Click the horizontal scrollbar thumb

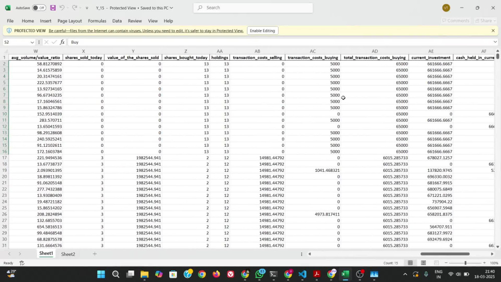[x=445, y=254]
